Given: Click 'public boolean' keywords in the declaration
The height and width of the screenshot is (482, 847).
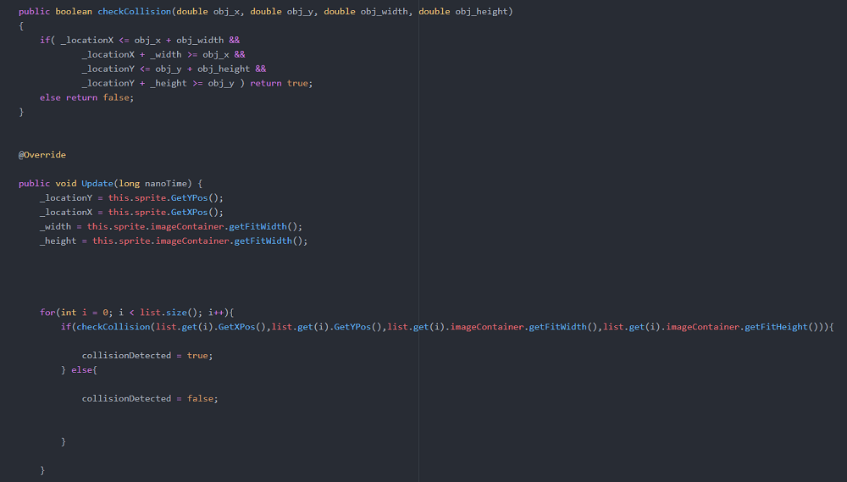Looking at the screenshot, I should (x=55, y=11).
